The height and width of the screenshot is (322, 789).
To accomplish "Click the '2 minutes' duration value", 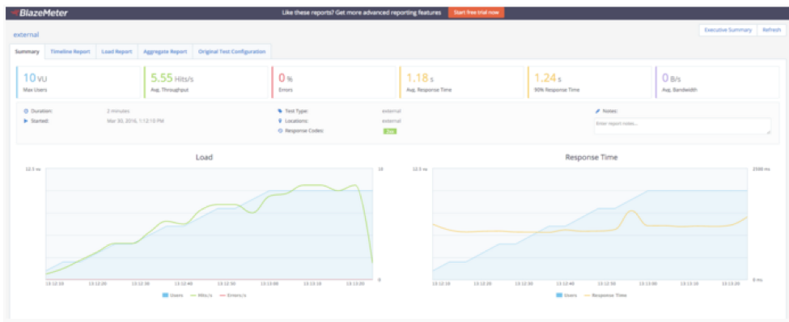I will (x=119, y=111).
